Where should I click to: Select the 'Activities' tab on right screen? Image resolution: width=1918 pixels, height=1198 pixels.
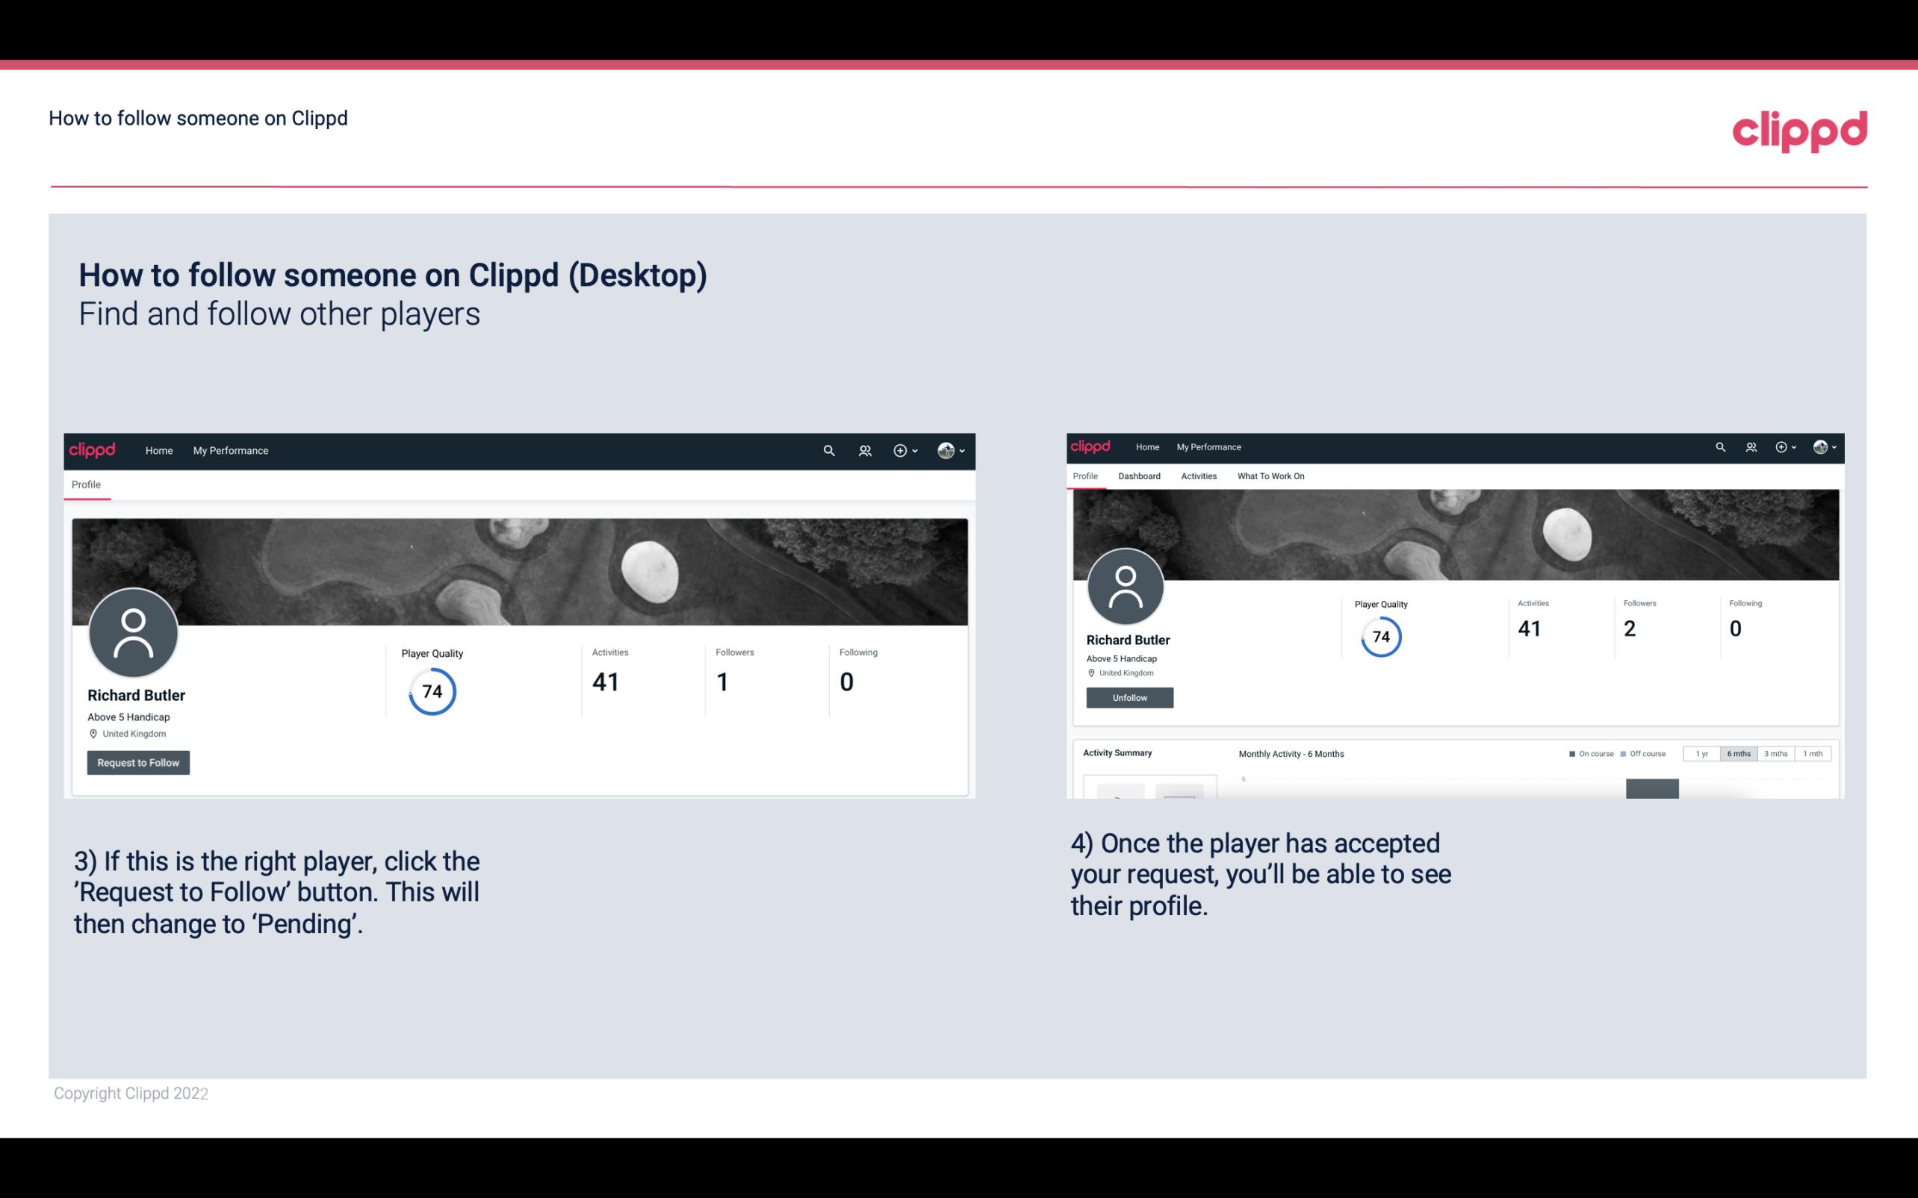pos(1199,476)
